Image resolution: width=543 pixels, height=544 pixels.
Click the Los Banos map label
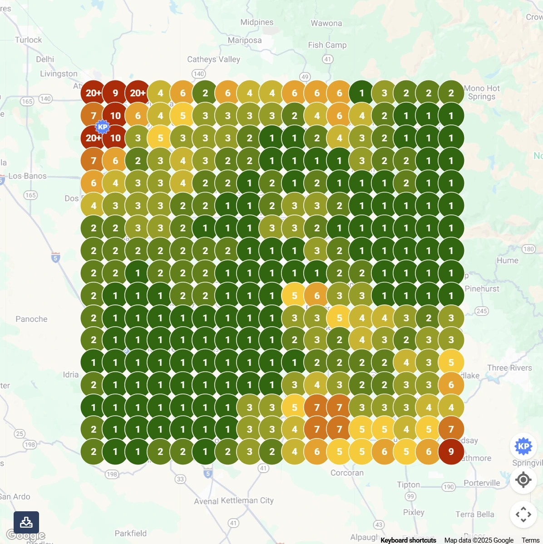pyautogui.click(x=27, y=176)
